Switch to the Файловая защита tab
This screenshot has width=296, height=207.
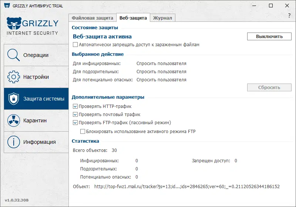(92, 18)
